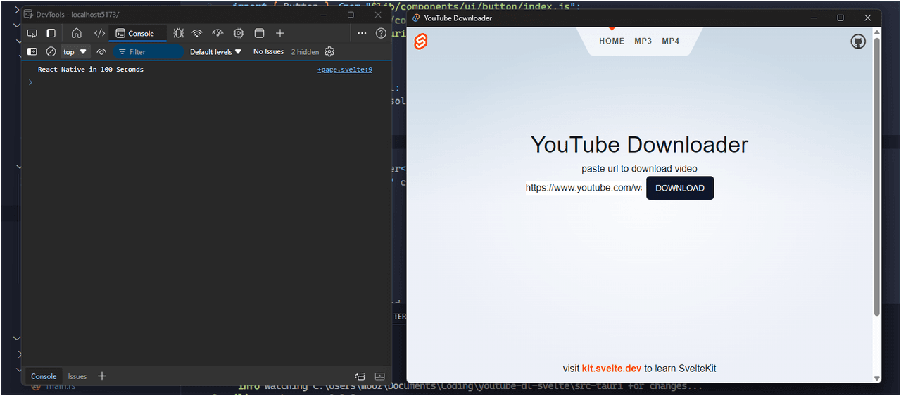
Task: Open the DevTools more options ellipsis menu
Action: [362, 33]
